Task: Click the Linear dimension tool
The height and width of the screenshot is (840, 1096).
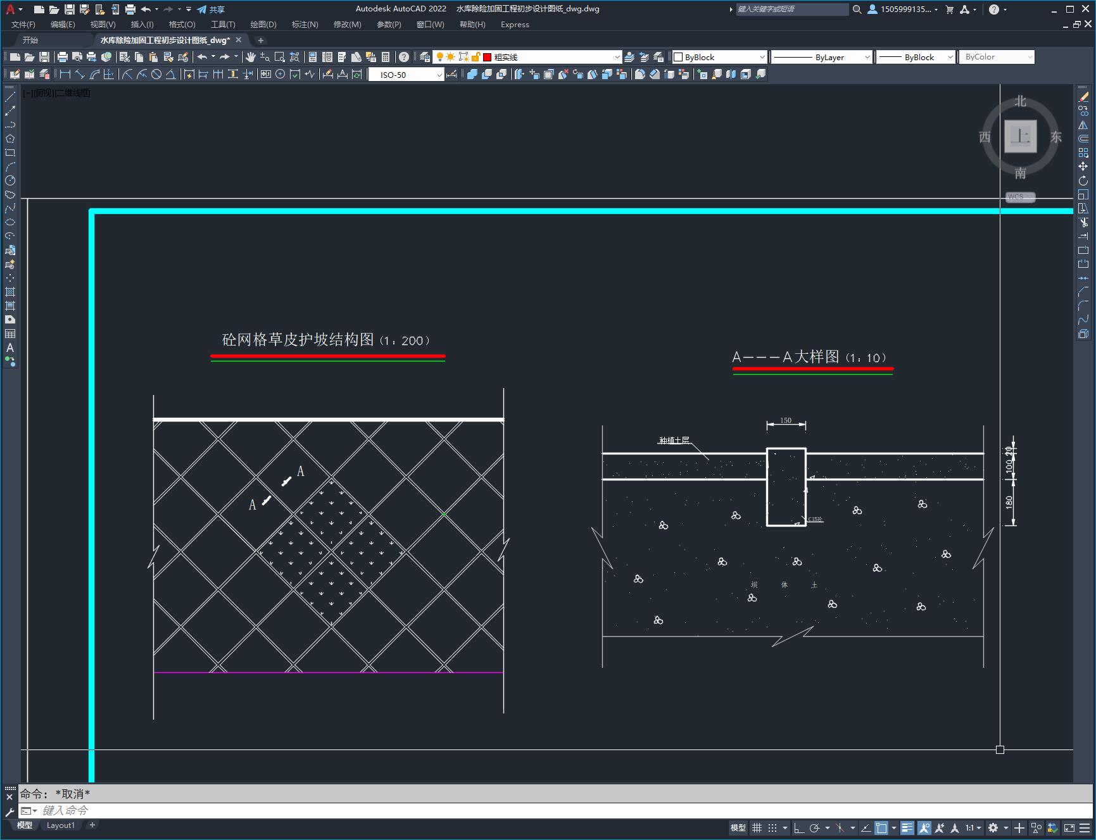Action: [65, 75]
